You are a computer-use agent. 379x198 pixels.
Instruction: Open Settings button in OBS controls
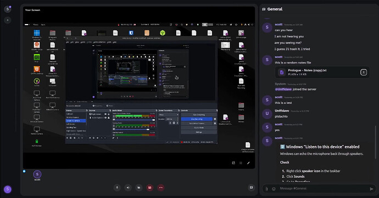pyautogui.click(x=199, y=132)
